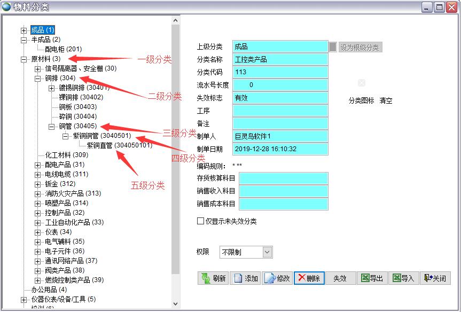Click the 修改 edit icon button

[277, 278]
